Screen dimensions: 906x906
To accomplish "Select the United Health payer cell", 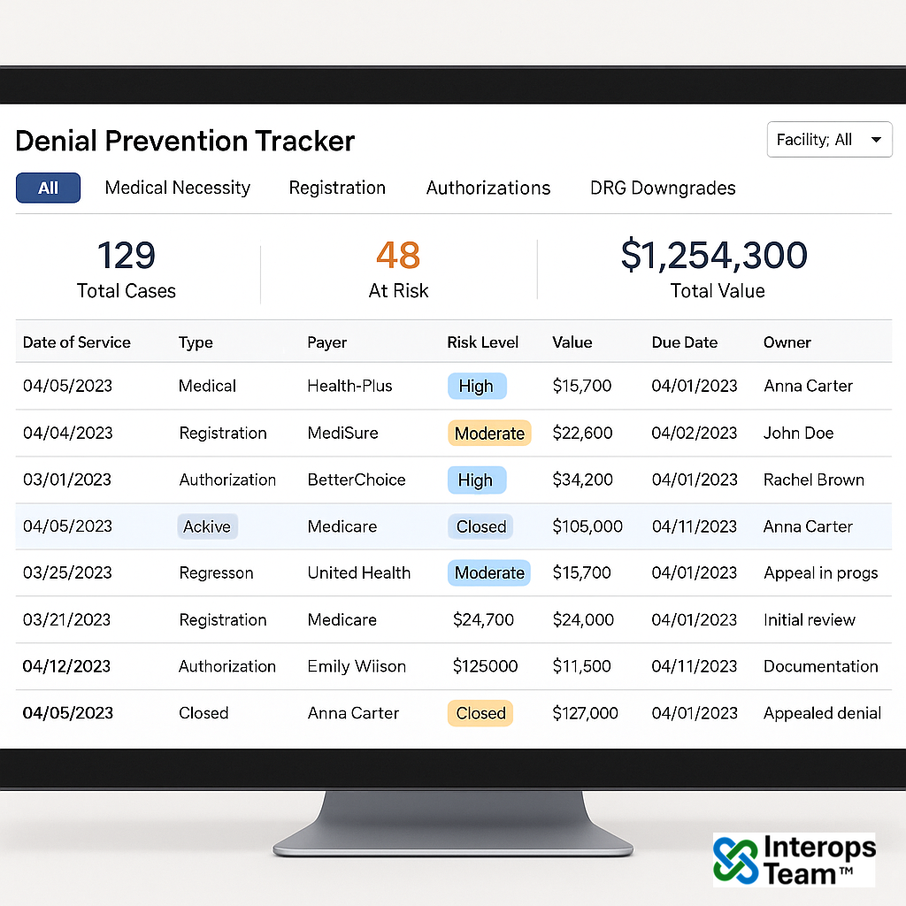I will pyautogui.click(x=359, y=572).
